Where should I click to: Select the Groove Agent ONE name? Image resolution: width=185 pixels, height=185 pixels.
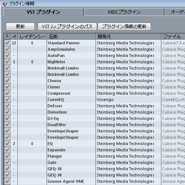[x=66, y=181]
